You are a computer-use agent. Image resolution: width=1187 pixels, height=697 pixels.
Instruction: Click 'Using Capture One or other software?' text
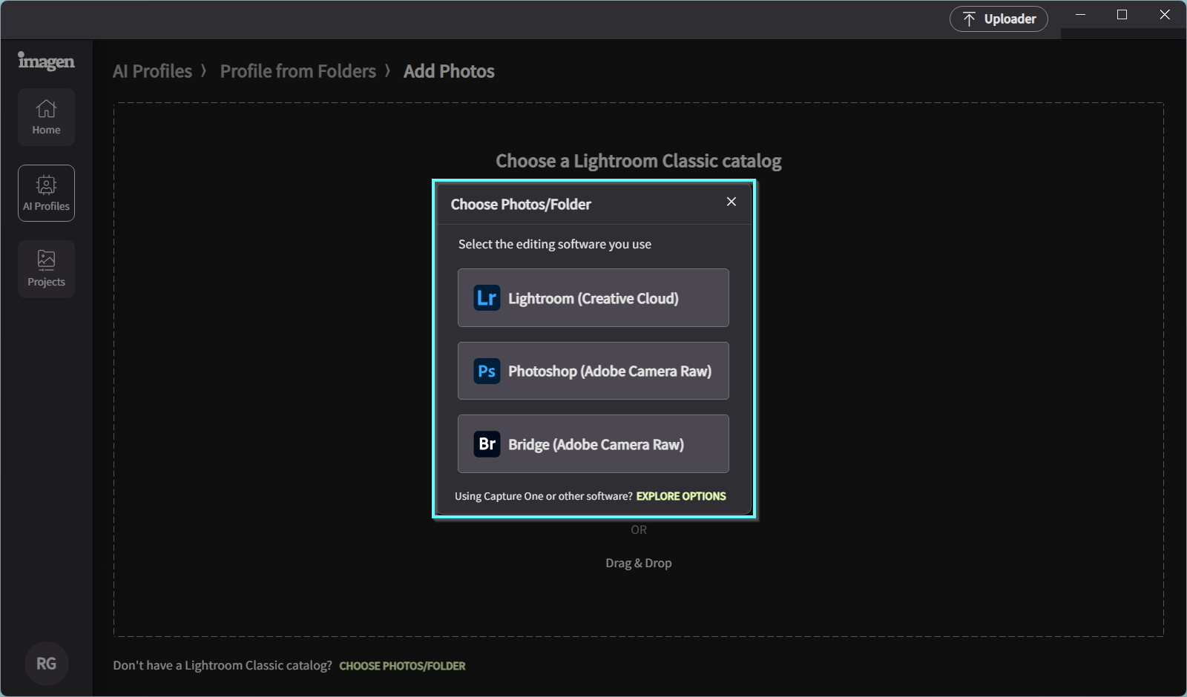point(544,496)
